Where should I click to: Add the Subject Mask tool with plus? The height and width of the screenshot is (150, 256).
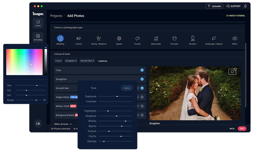[142, 97]
